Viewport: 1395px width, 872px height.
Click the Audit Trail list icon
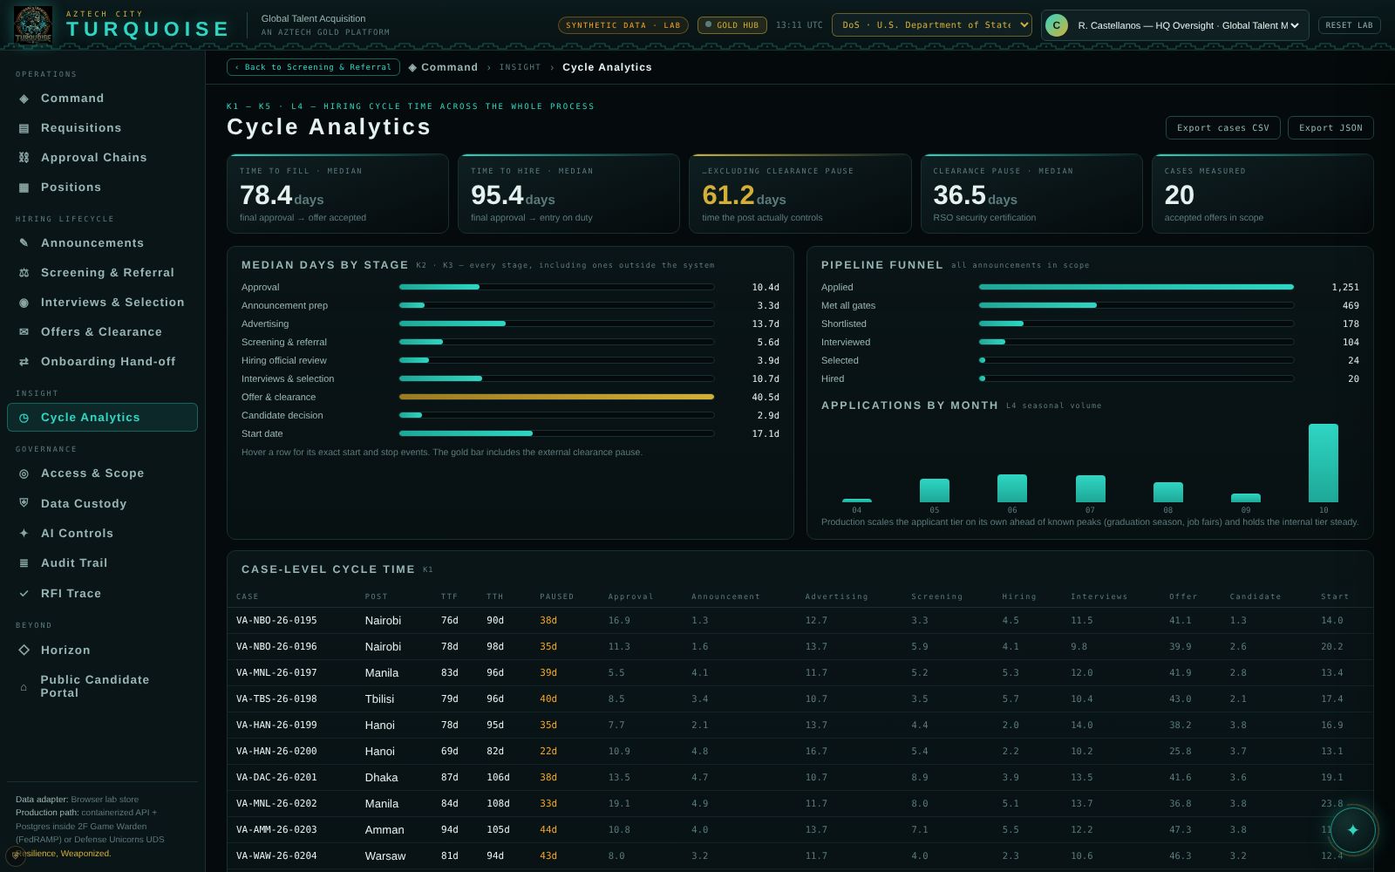24,563
